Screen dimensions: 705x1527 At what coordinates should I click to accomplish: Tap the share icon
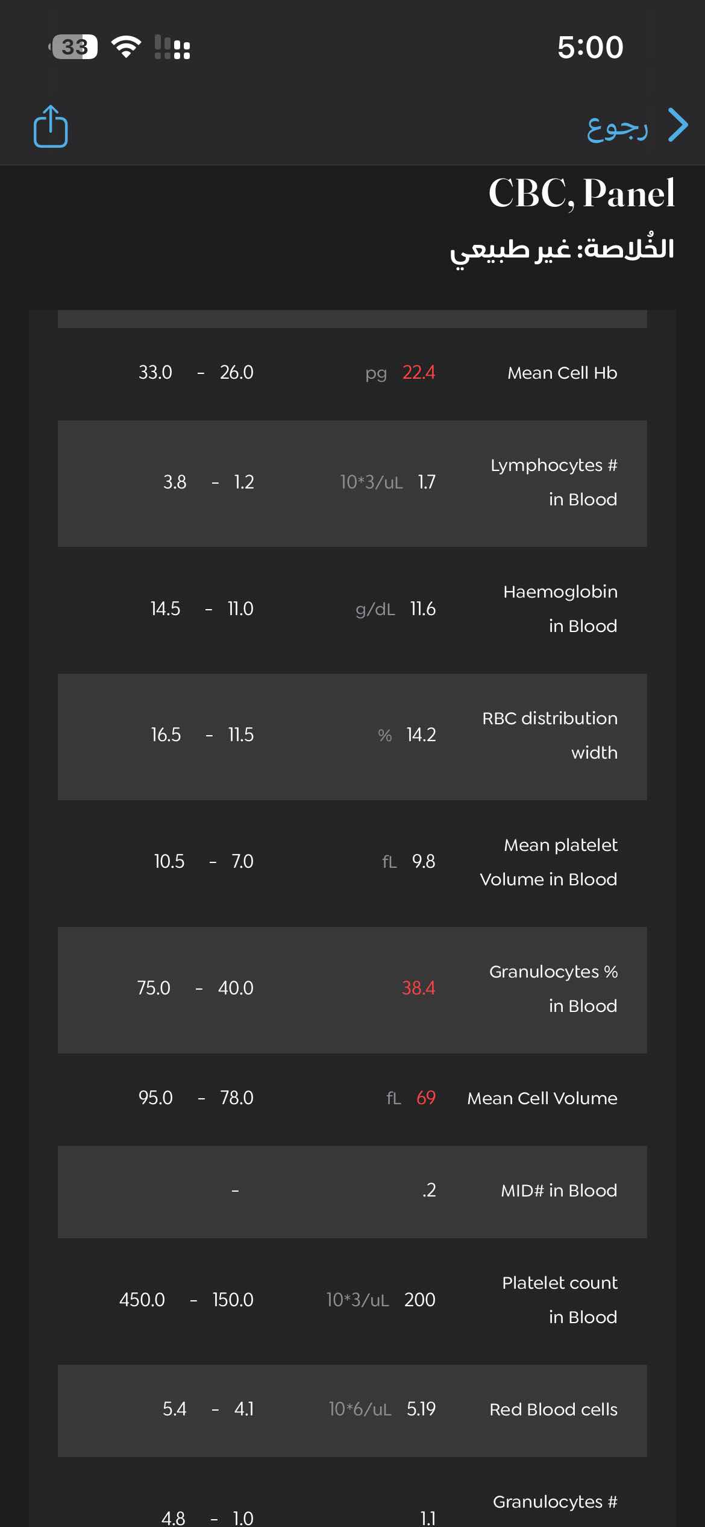point(51,126)
